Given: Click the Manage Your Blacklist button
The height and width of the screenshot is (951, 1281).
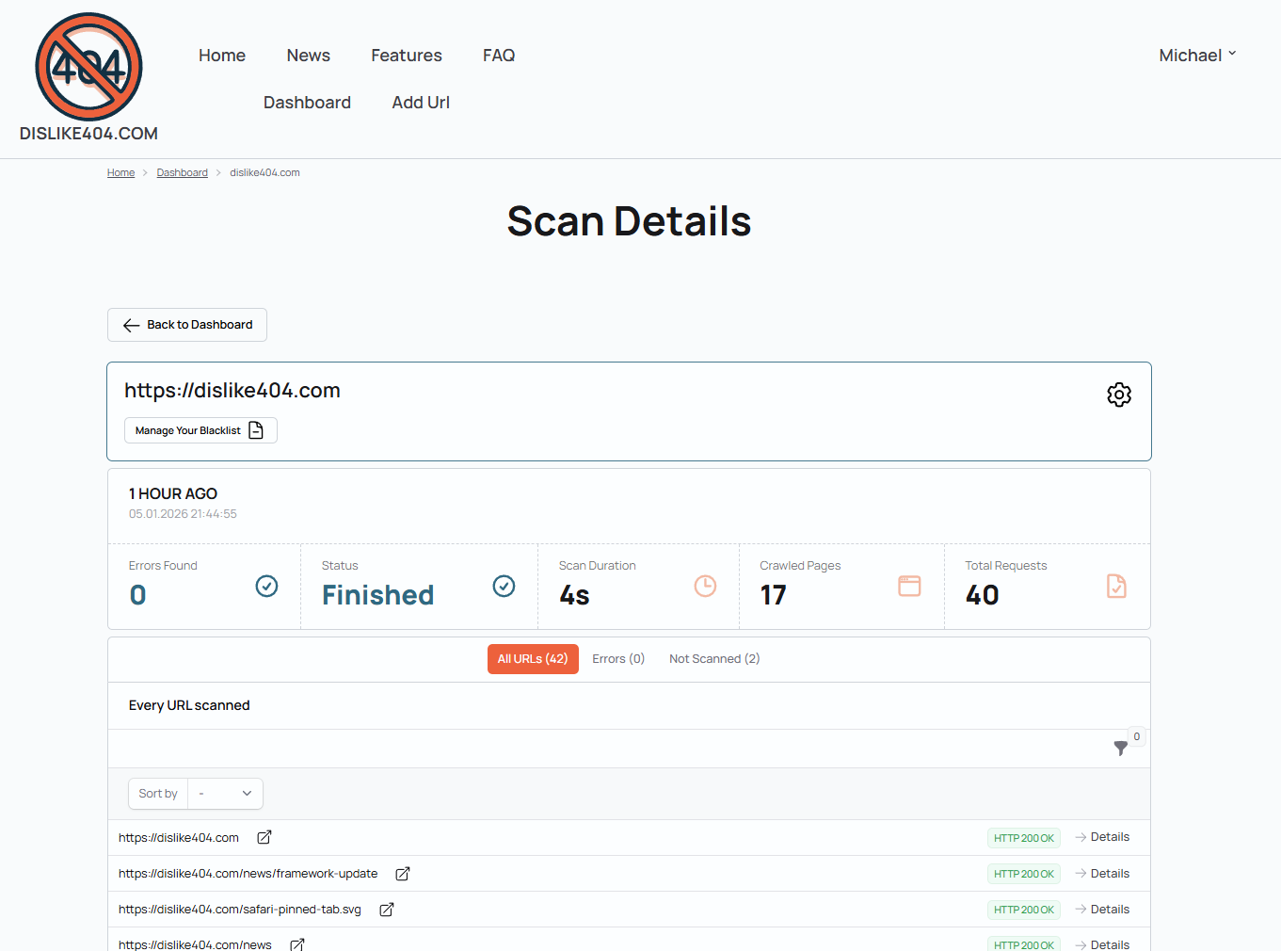Looking at the screenshot, I should click(x=200, y=430).
